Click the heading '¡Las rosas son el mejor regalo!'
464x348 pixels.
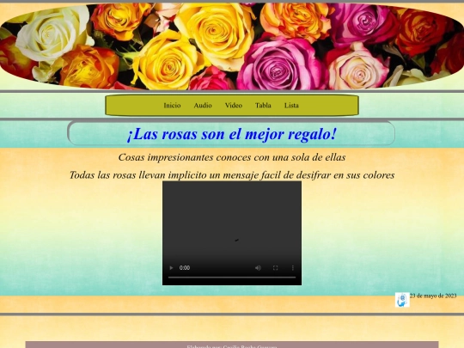pyautogui.click(x=232, y=134)
